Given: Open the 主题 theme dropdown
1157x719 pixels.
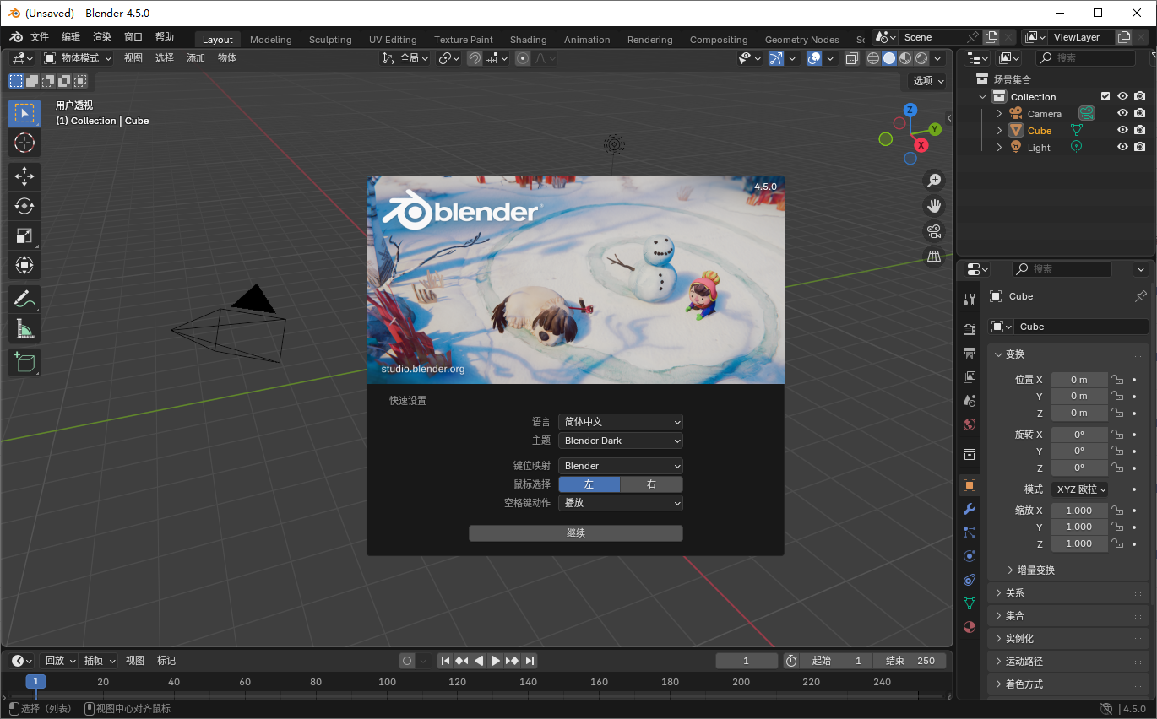Looking at the screenshot, I should point(621,441).
